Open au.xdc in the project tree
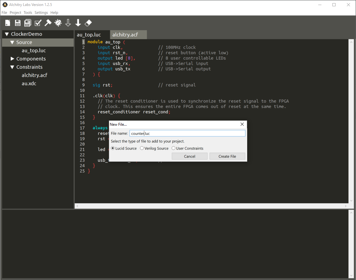356x280 pixels. pos(29,83)
